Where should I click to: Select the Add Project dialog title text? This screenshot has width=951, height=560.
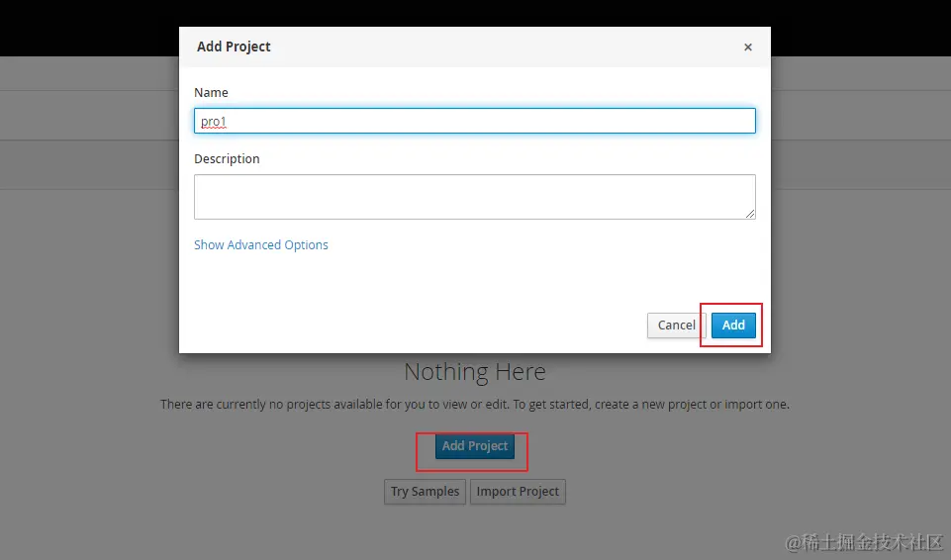[234, 47]
